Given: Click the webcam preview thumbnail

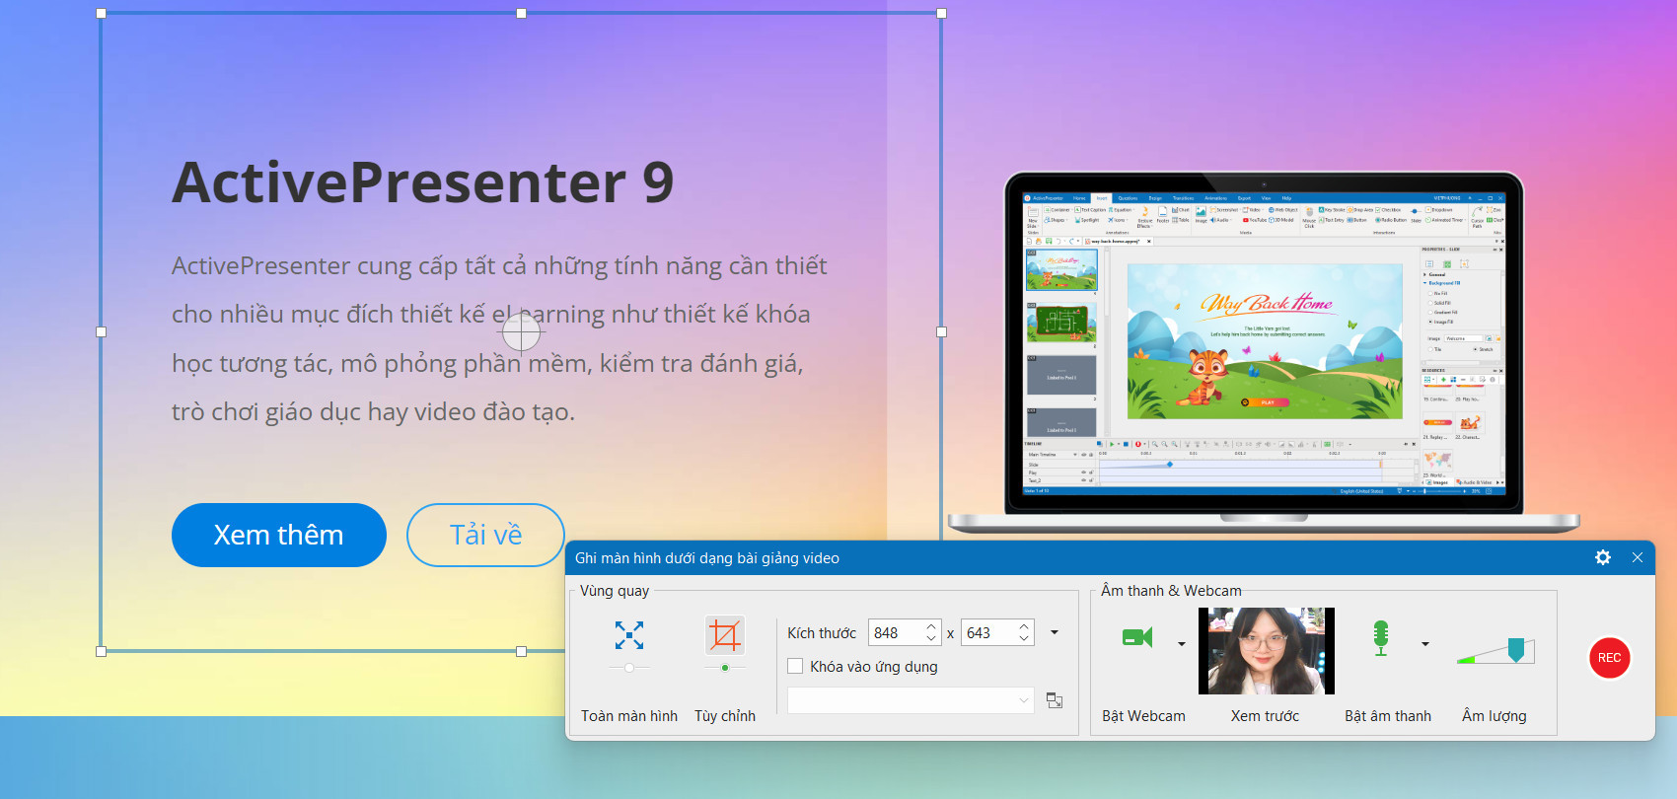Looking at the screenshot, I should pos(1266,651).
